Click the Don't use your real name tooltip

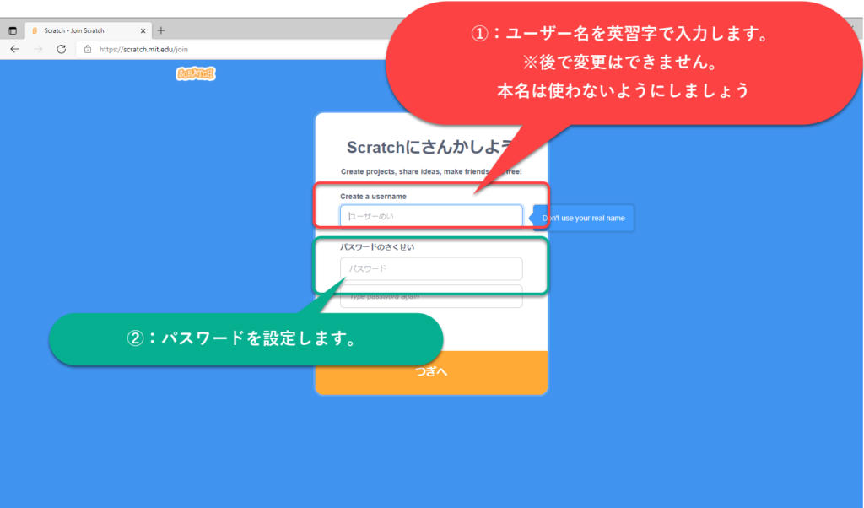point(583,218)
